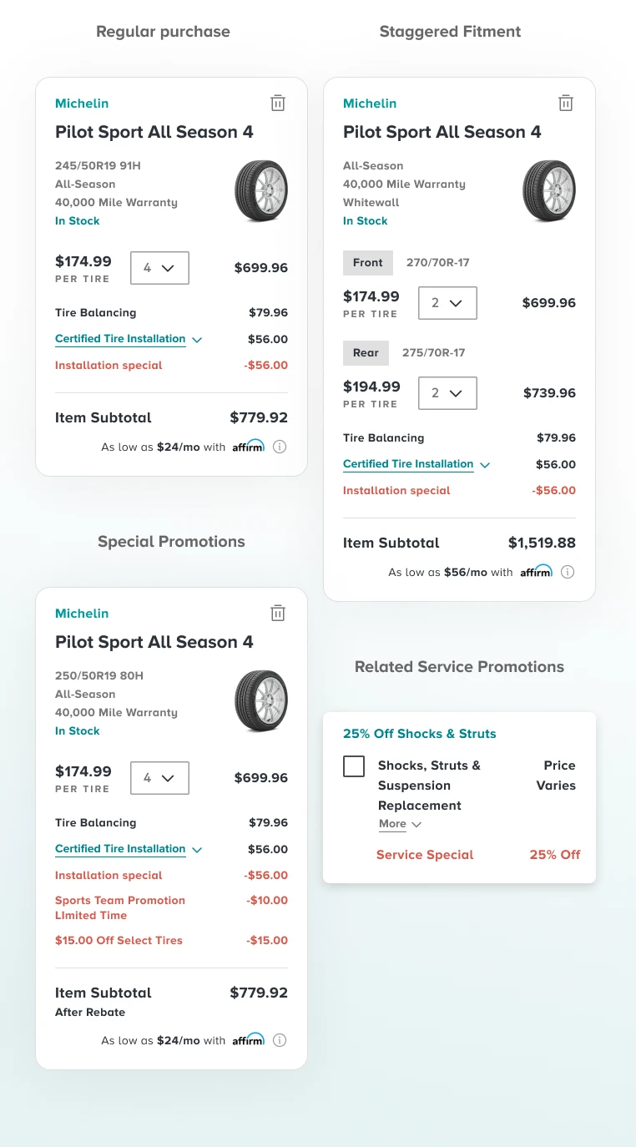Click trash icon in Special Promotions card
Image resolution: width=636 pixels, height=1147 pixels.
pos(278,614)
